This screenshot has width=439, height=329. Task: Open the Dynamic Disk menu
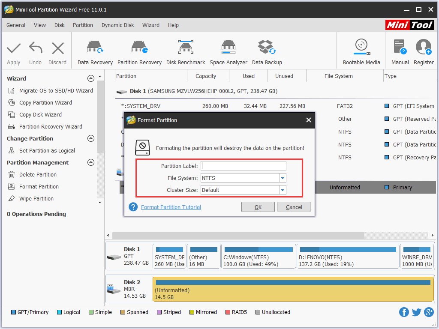117,25
